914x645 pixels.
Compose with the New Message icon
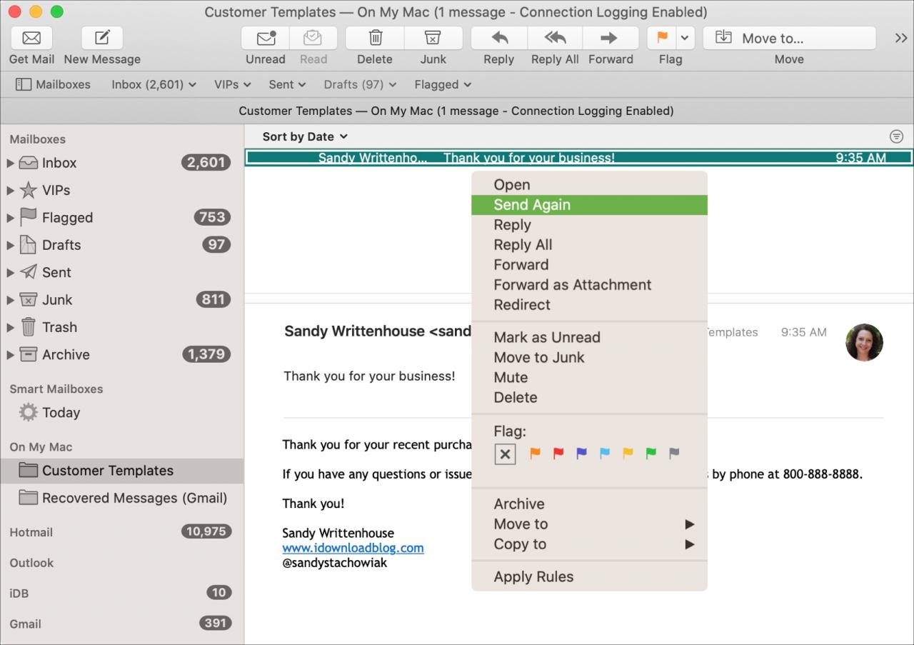pyautogui.click(x=102, y=38)
